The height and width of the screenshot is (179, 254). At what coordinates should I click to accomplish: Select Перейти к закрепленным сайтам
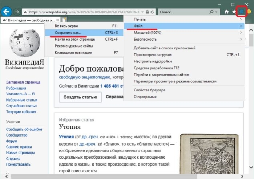tap(184, 74)
